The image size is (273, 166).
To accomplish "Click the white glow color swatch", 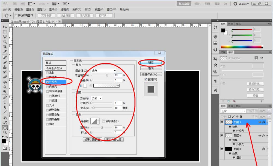I will point(85,86).
